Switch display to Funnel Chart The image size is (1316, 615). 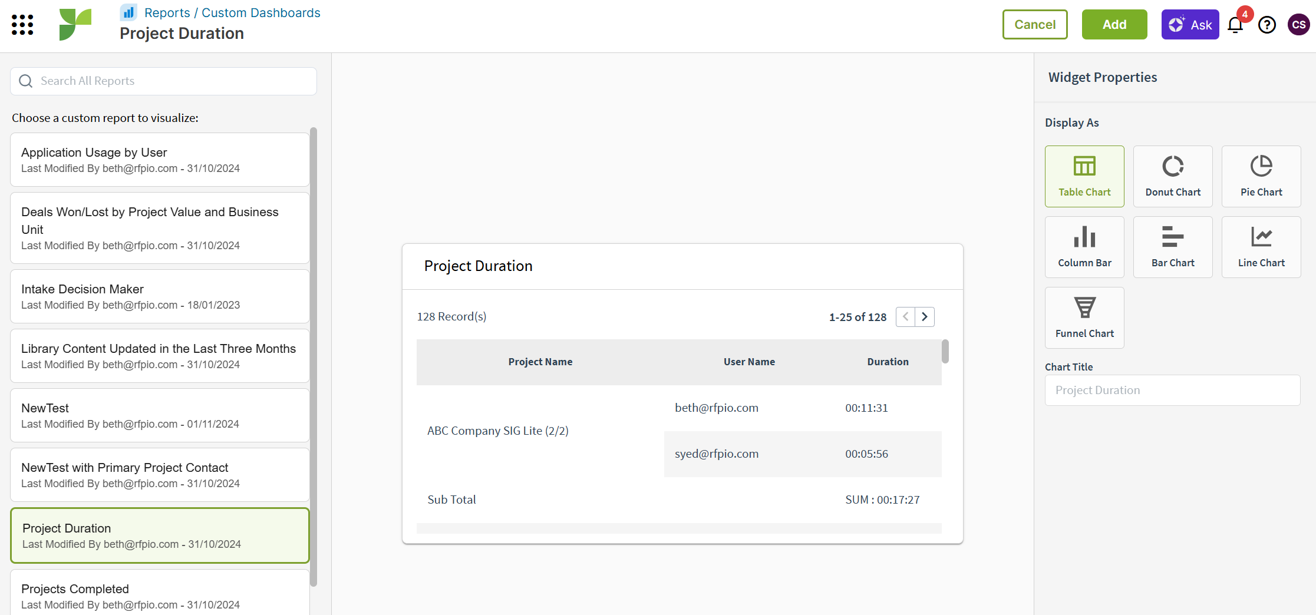click(x=1084, y=318)
